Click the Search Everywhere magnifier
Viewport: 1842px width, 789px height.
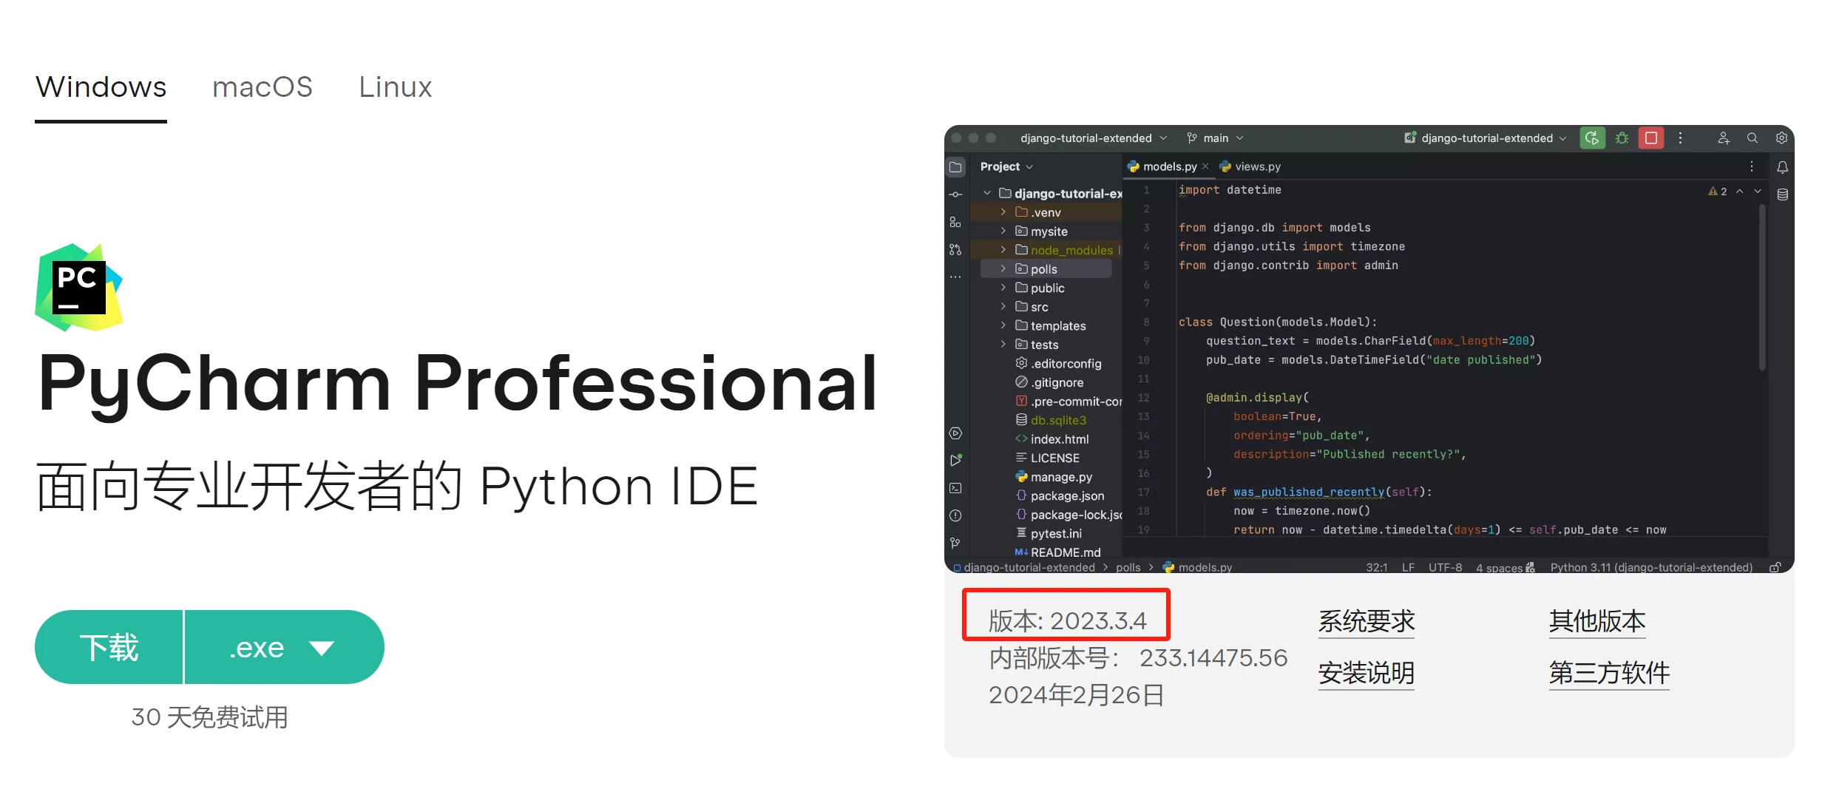[1752, 138]
